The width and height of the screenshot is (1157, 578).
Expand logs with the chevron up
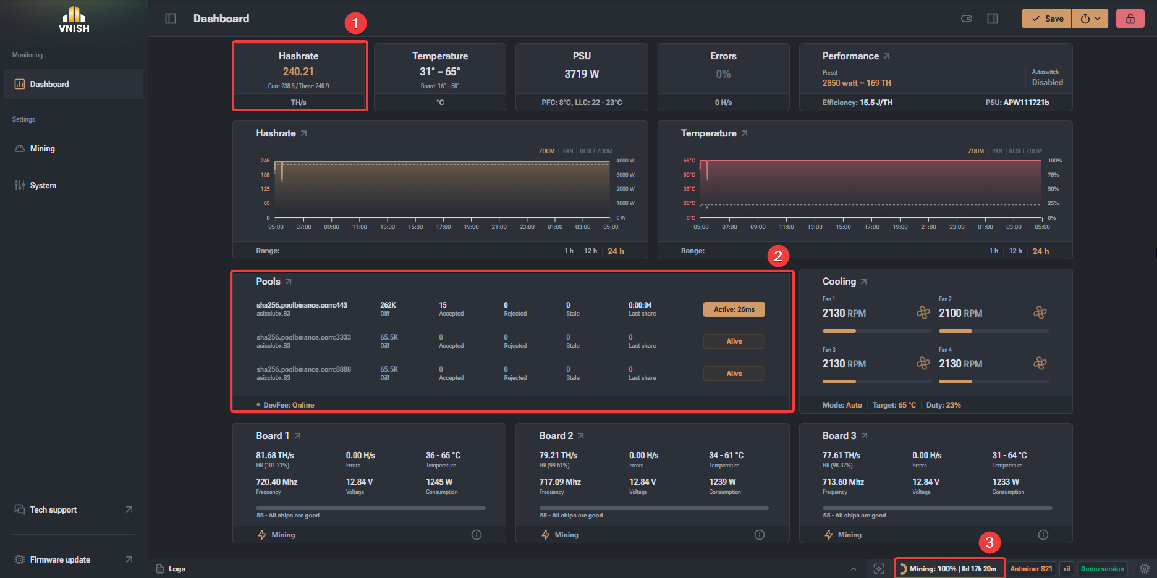point(854,569)
